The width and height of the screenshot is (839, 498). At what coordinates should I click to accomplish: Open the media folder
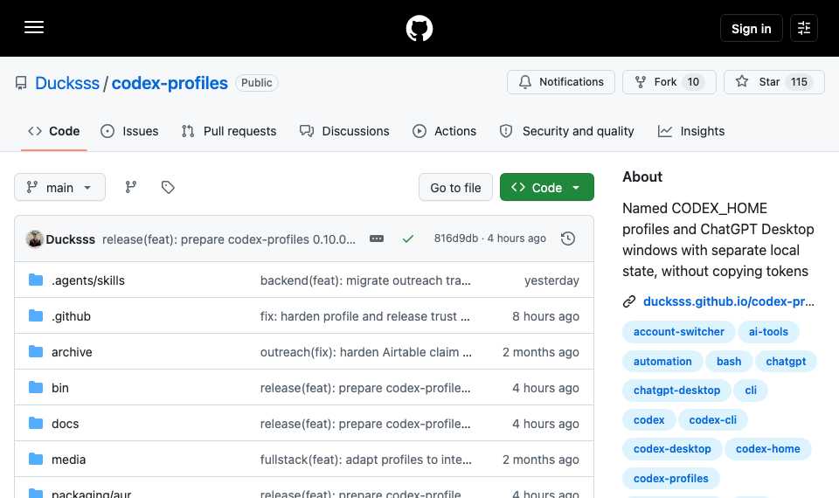click(68, 460)
